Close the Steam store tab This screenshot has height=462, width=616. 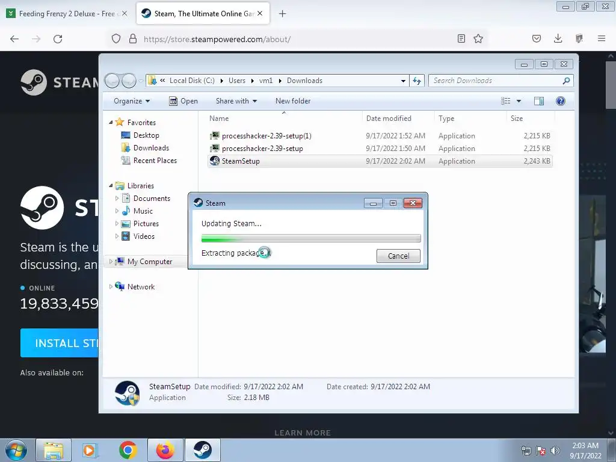click(x=260, y=14)
